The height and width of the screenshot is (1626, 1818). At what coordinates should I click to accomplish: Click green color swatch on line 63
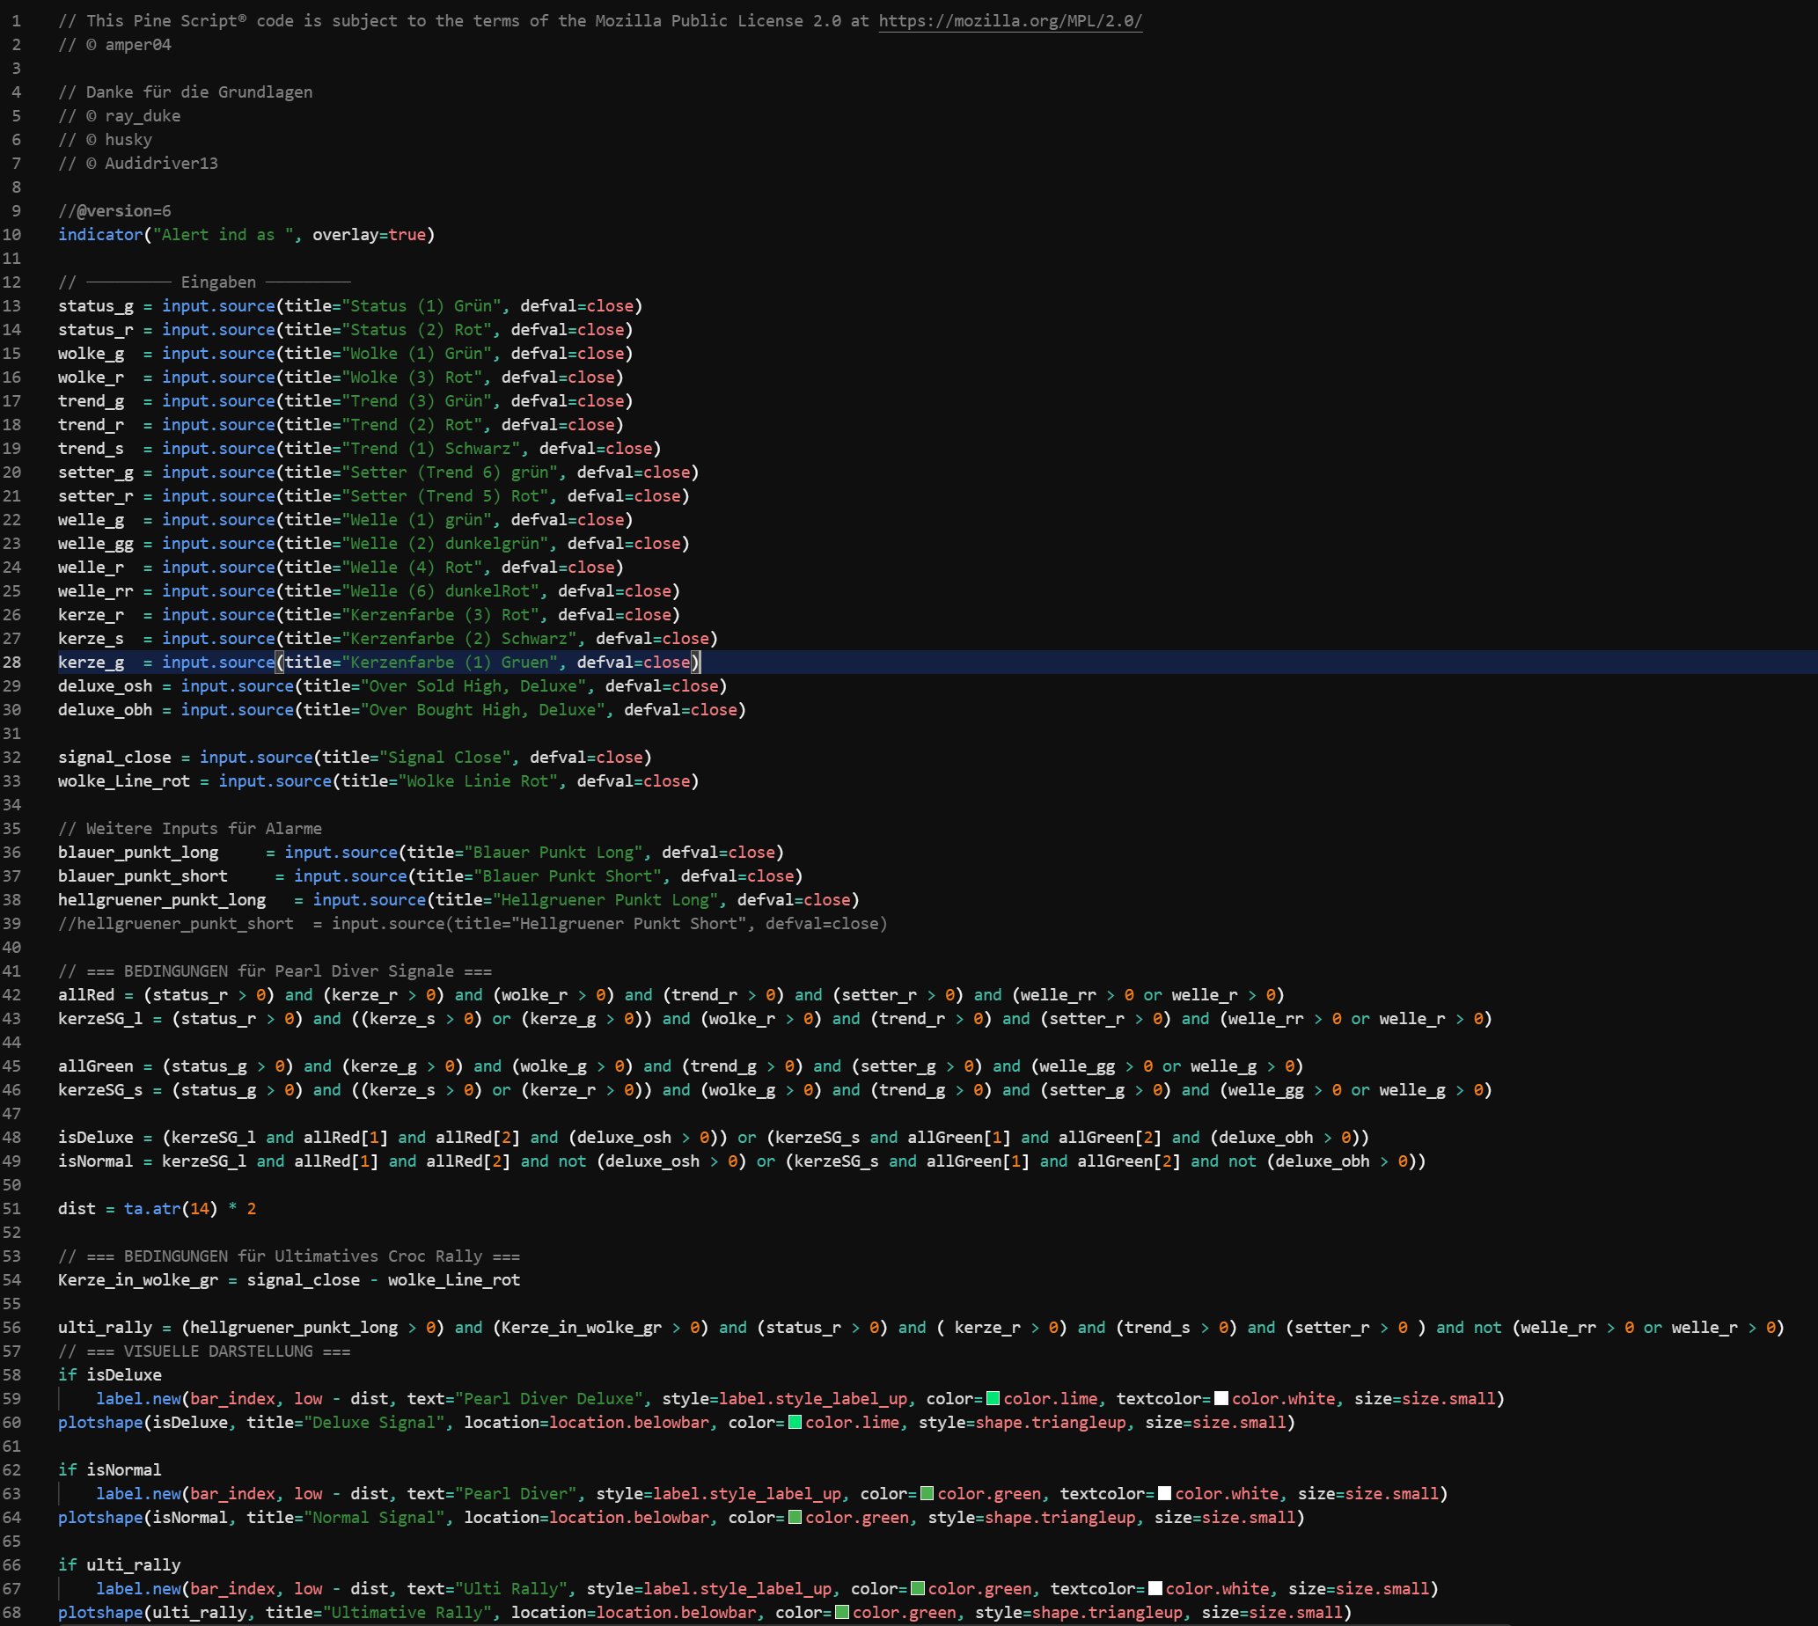927,1494
